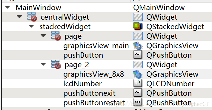
Task: Collapse the page_2 node arrow
Action: click(43, 64)
